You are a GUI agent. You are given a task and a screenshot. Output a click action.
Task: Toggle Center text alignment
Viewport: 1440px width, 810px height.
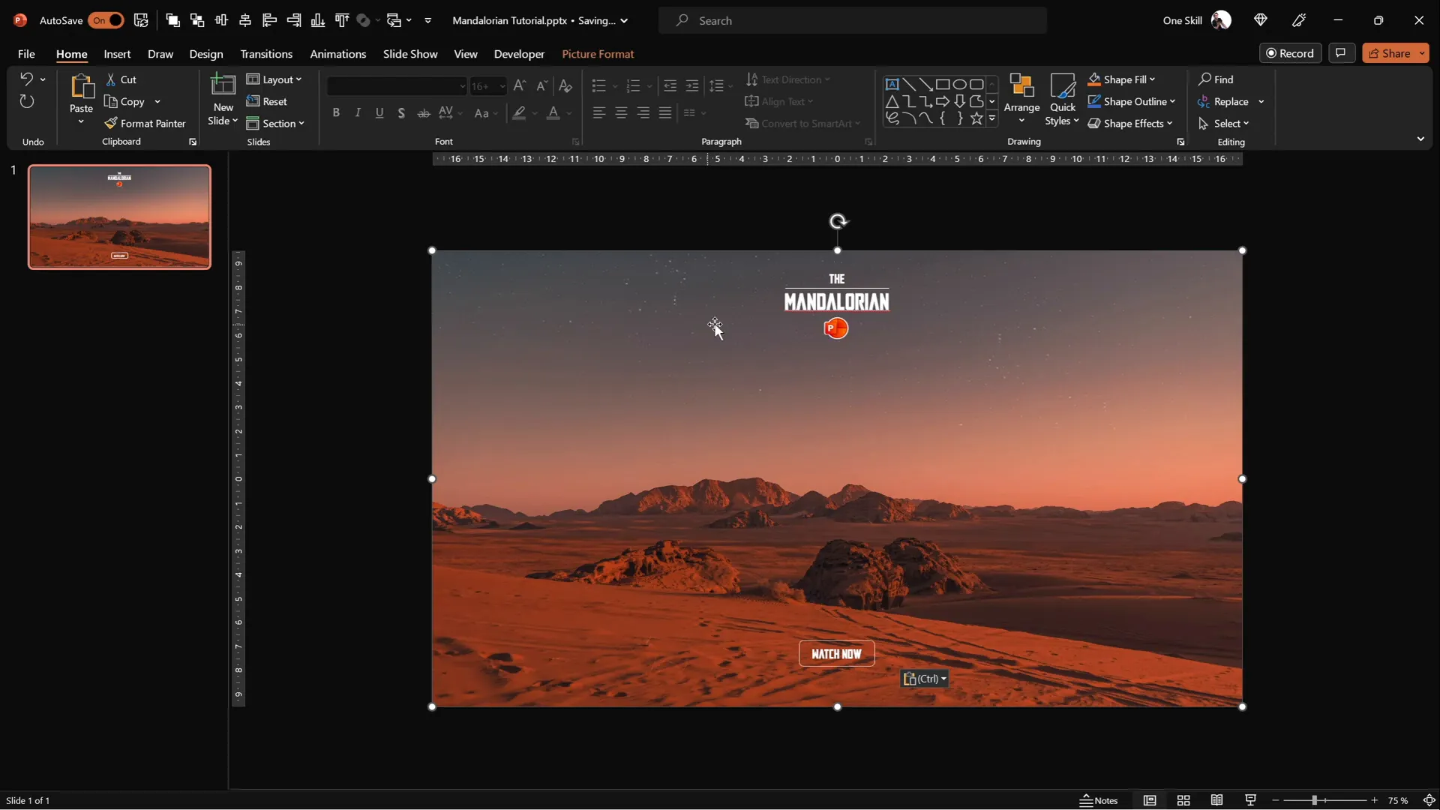[x=621, y=113]
